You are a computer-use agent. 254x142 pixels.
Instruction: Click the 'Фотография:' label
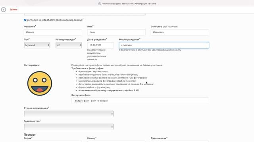pos(32,65)
